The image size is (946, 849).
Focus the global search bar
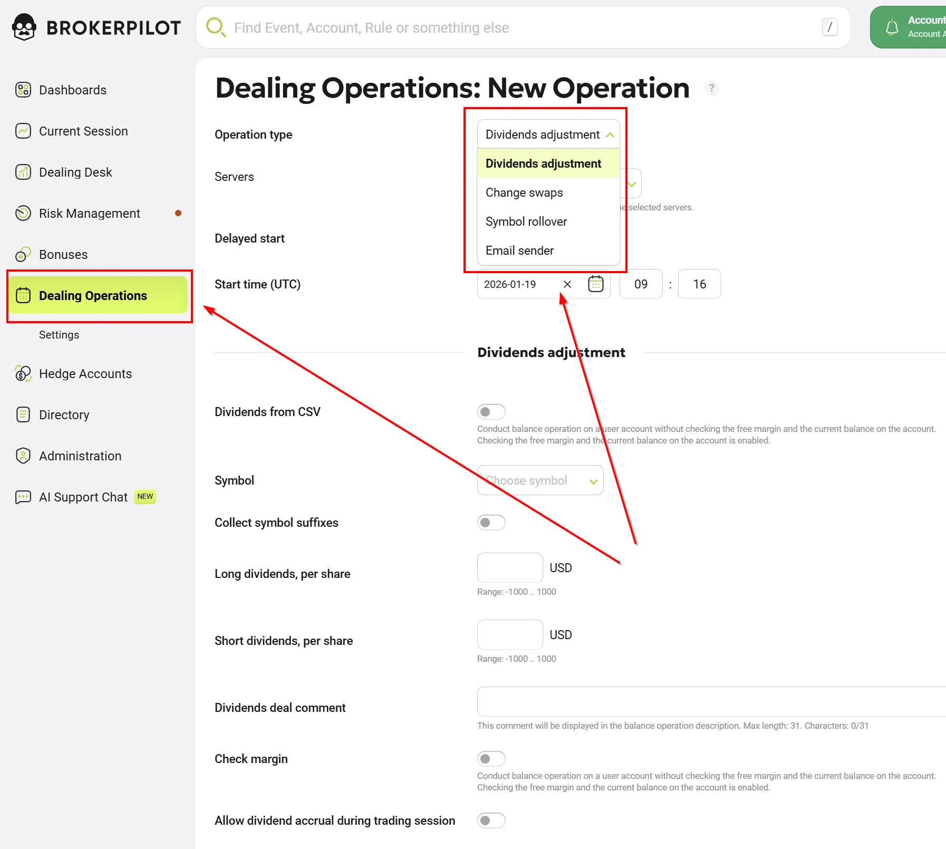[522, 27]
